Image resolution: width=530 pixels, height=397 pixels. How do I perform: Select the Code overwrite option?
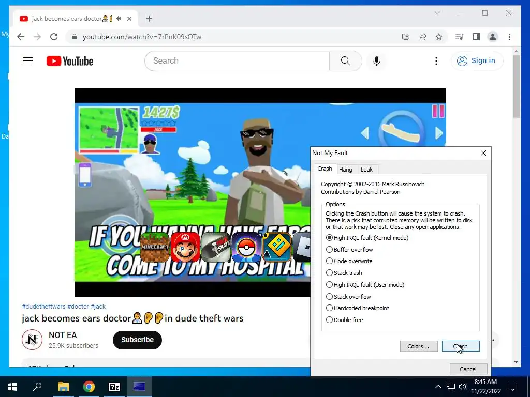coord(349,261)
